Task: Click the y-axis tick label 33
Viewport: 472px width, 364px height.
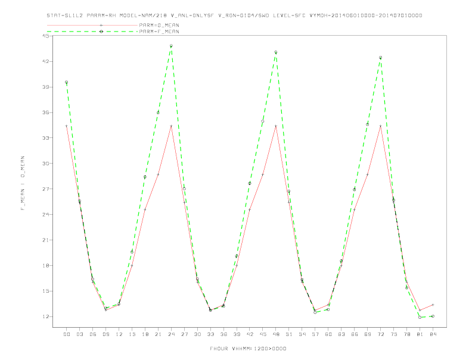Action: [x=46, y=138]
